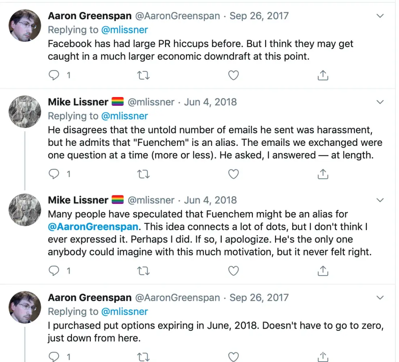The width and height of the screenshot is (399, 362).
Task: Open the chevron menu on the Fuenchem speculation tweet
Action: click(x=380, y=200)
